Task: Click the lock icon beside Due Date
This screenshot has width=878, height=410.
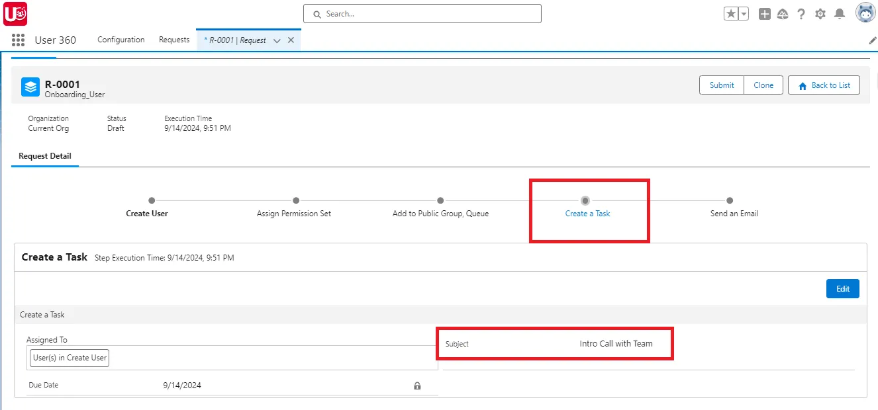Action: (x=417, y=384)
